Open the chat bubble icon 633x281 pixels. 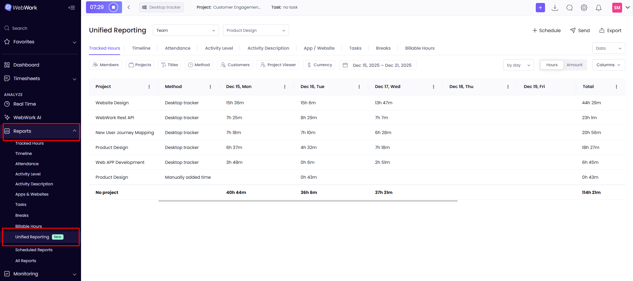pyautogui.click(x=570, y=8)
